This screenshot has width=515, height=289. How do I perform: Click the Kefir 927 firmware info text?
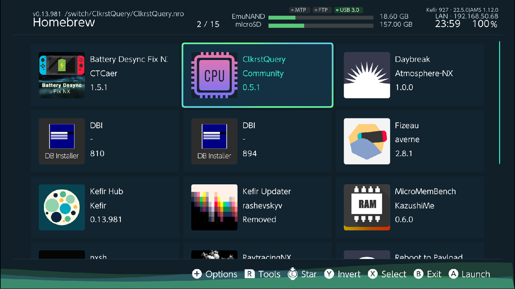tap(462, 10)
